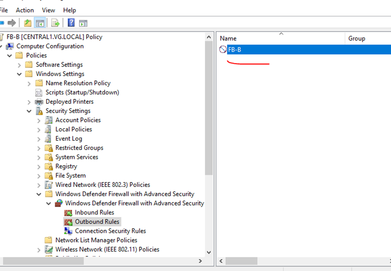Open Help via the question mark icon

pyautogui.click(x=71, y=23)
